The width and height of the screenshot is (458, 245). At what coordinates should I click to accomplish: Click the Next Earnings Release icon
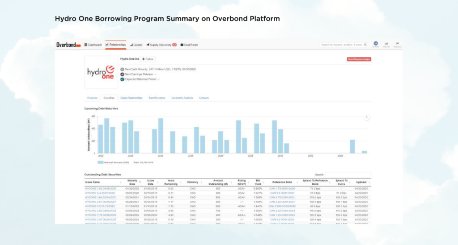tap(122, 74)
